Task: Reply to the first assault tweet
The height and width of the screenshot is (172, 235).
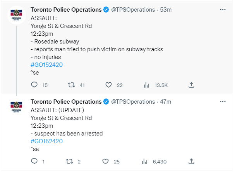Action: point(34,85)
